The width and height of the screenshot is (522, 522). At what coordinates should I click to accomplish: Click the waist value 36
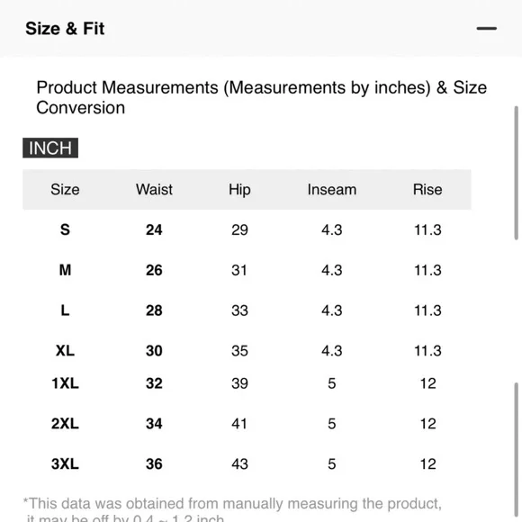(154, 463)
